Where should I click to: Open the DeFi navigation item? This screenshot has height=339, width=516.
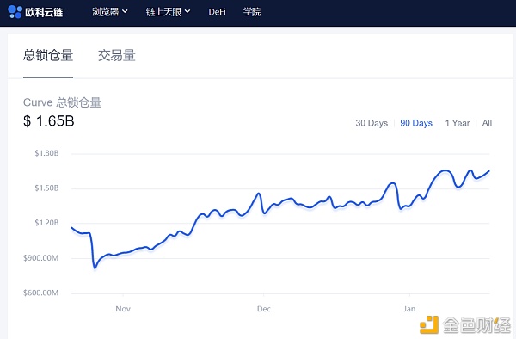pos(218,12)
